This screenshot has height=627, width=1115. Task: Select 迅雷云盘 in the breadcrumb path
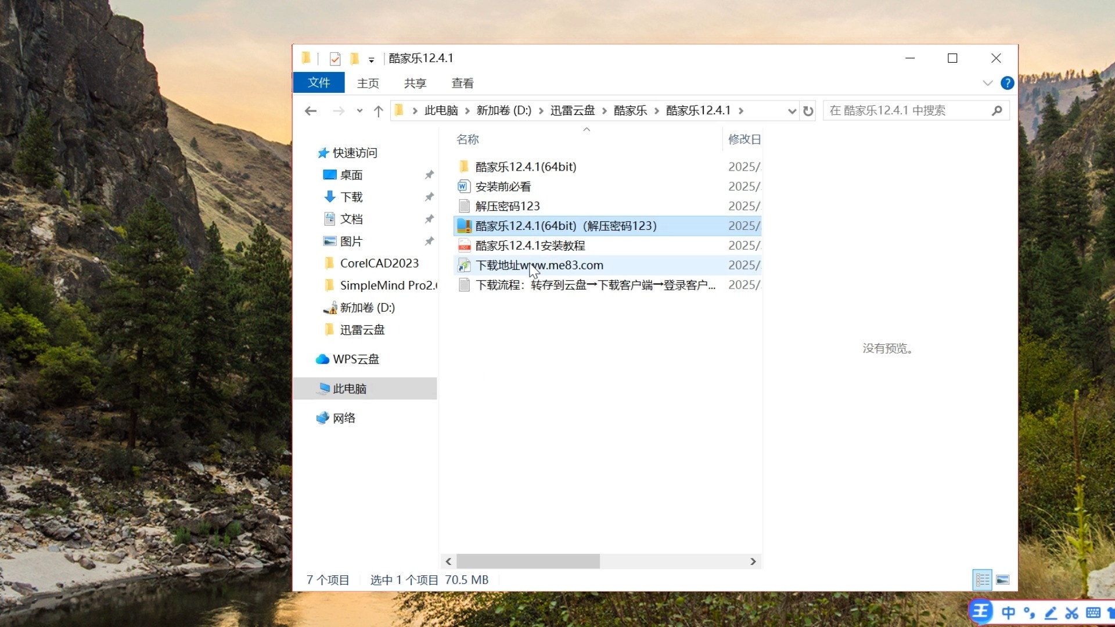573,110
